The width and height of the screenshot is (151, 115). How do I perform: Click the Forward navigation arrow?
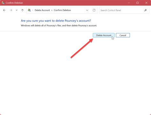coord(11,10)
